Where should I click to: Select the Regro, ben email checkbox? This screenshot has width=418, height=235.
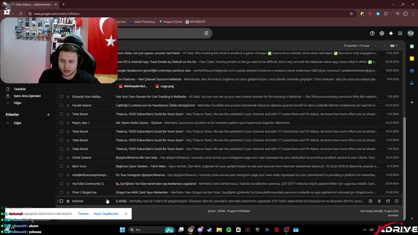(61, 123)
